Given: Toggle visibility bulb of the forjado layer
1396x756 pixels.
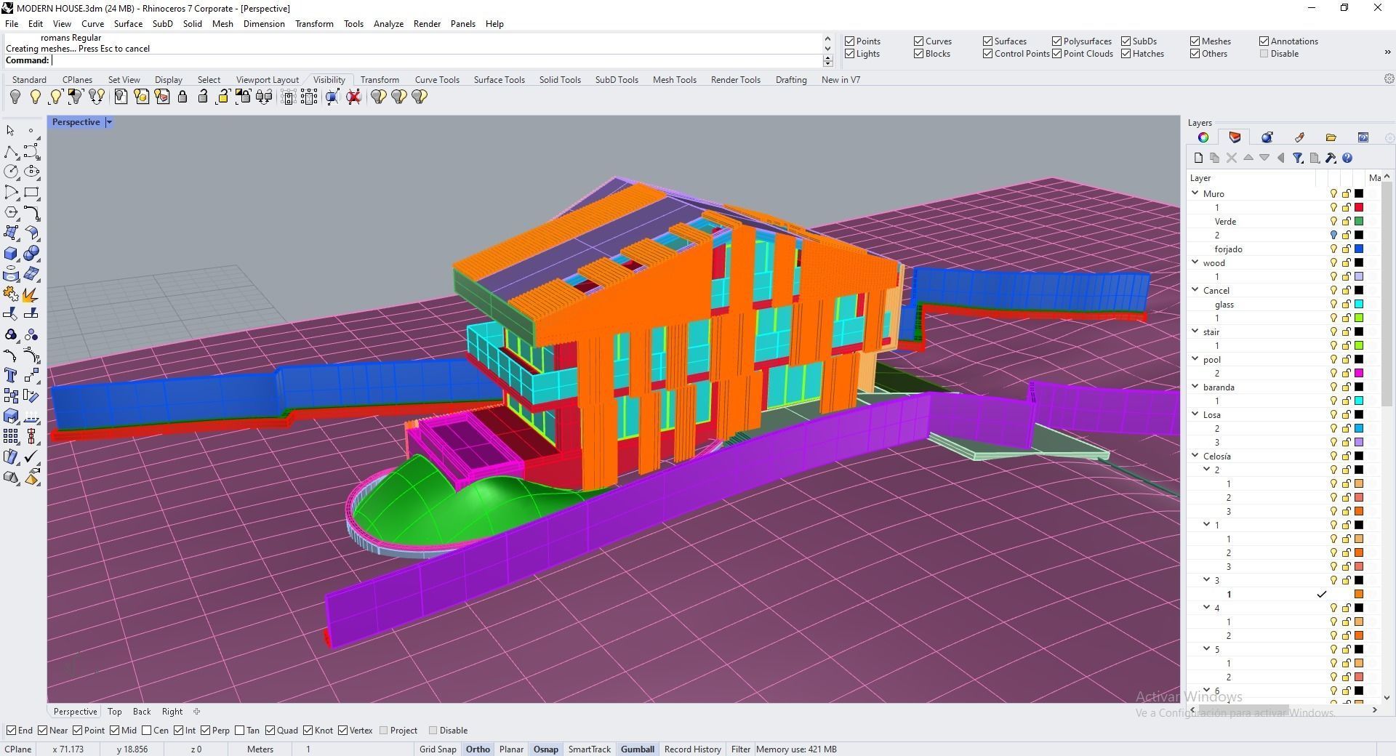Looking at the screenshot, I should pos(1333,249).
